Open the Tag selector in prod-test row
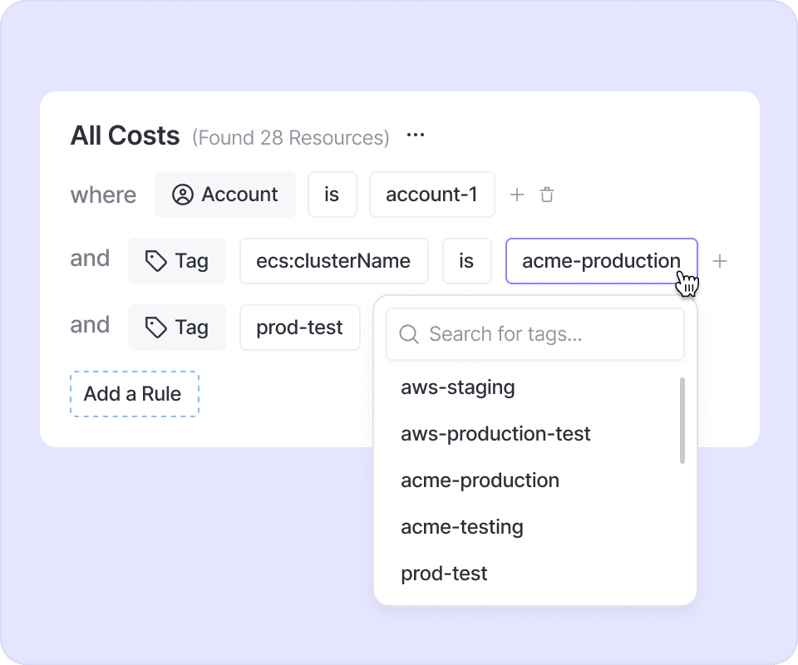 click(177, 328)
